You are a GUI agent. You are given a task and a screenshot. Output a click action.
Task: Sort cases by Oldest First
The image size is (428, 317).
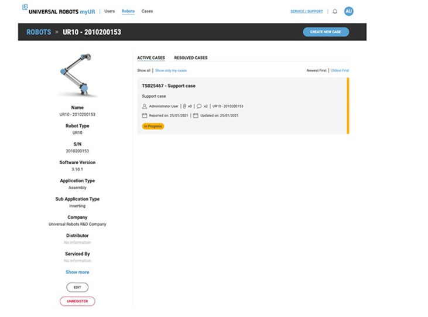tap(340, 70)
